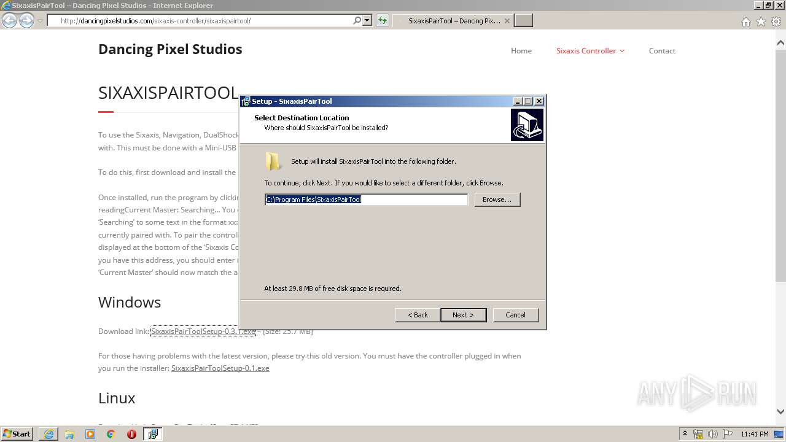Click the Back button in Setup
This screenshot has height=442, width=786.
coord(418,315)
